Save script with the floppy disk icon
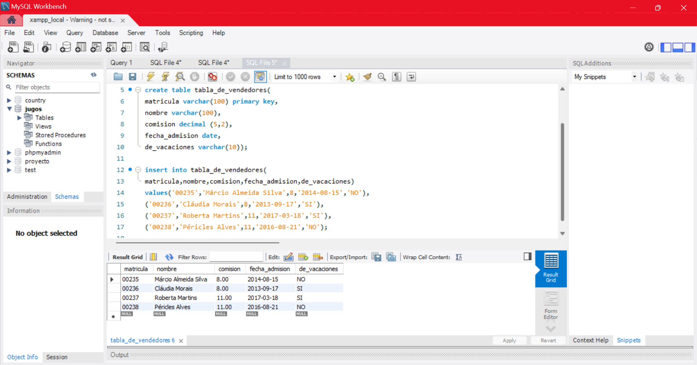 click(133, 76)
